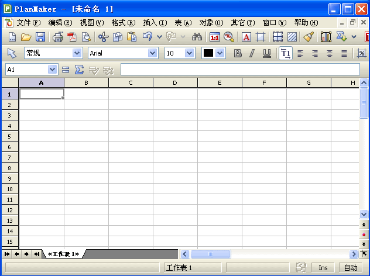
Task: Toggle italic formatting
Action: pyautogui.click(x=252, y=53)
